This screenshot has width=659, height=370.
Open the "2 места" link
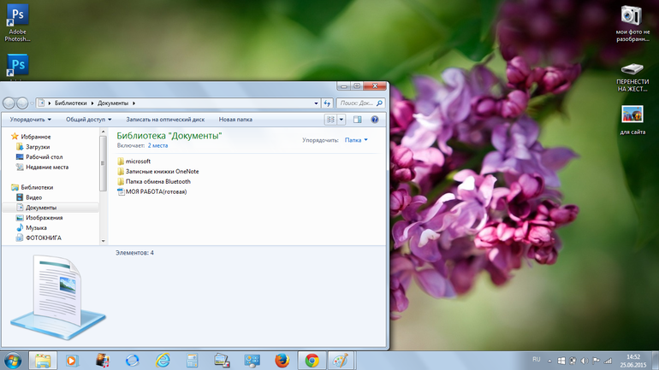click(x=157, y=146)
